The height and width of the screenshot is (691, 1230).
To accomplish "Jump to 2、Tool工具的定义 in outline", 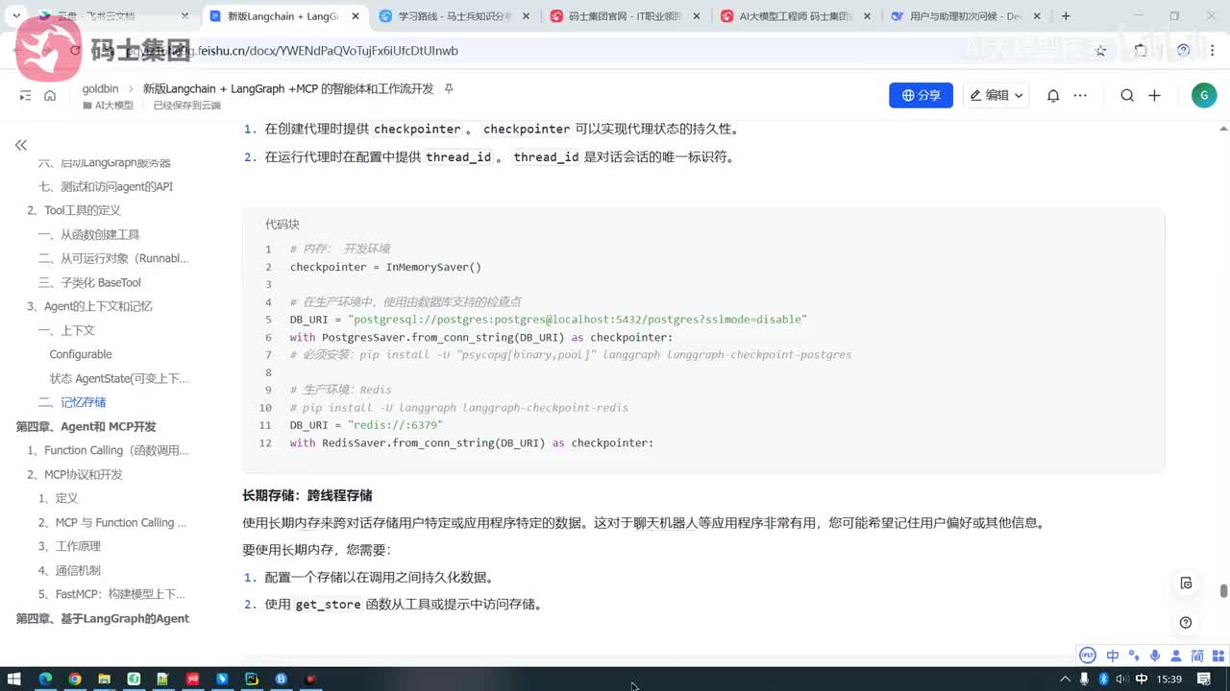I will coord(74,210).
